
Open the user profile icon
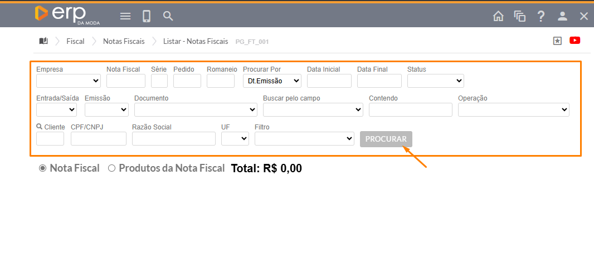pyautogui.click(x=562, y=16)
